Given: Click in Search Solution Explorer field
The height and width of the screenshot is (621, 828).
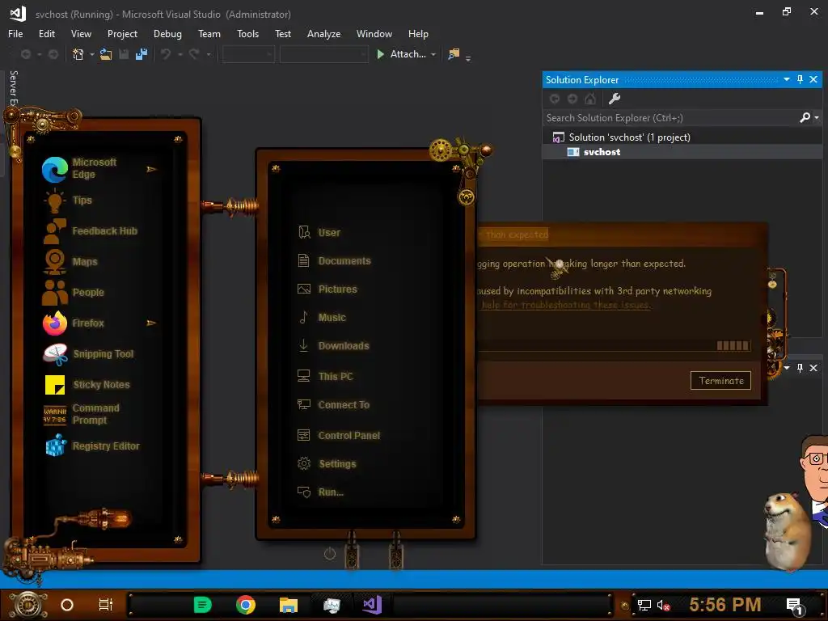Looking at the screenshot, I should [x=670, y=118].
